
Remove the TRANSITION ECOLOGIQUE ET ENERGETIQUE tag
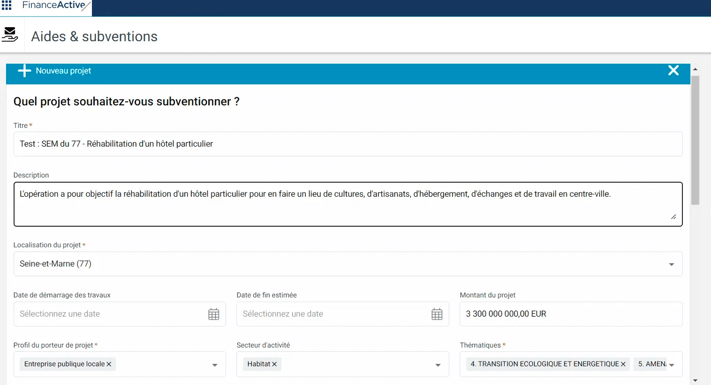pyautogui.click(x=623, y=364)
